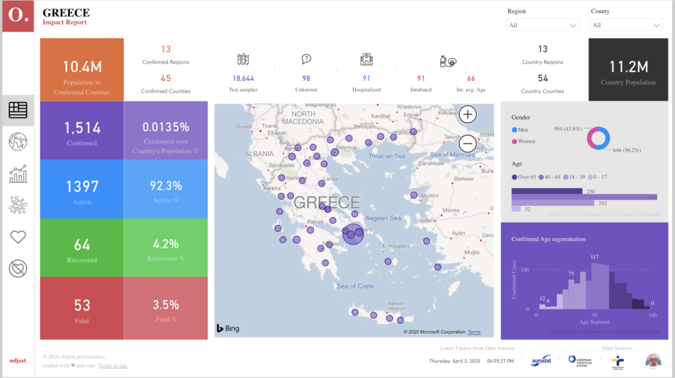Viewport: 675px width, 378px height.
Task: Select the globe map sidebar icon
Action: (x=18, y=142)
